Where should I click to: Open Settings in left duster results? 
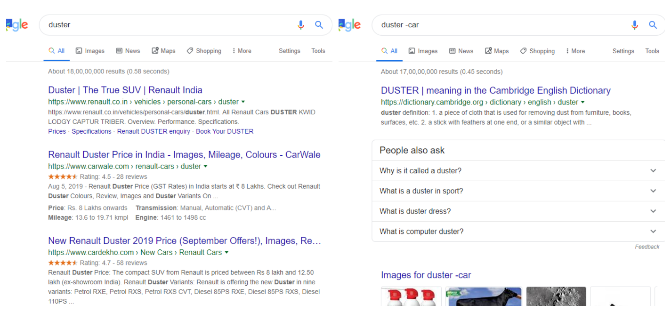point(289,51)
